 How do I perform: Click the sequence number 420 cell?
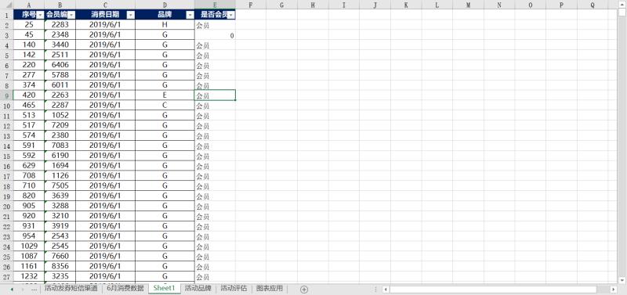coord(29,95)
